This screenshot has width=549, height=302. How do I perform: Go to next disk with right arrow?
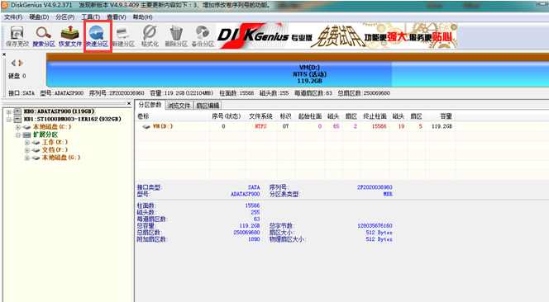point(21,63)
